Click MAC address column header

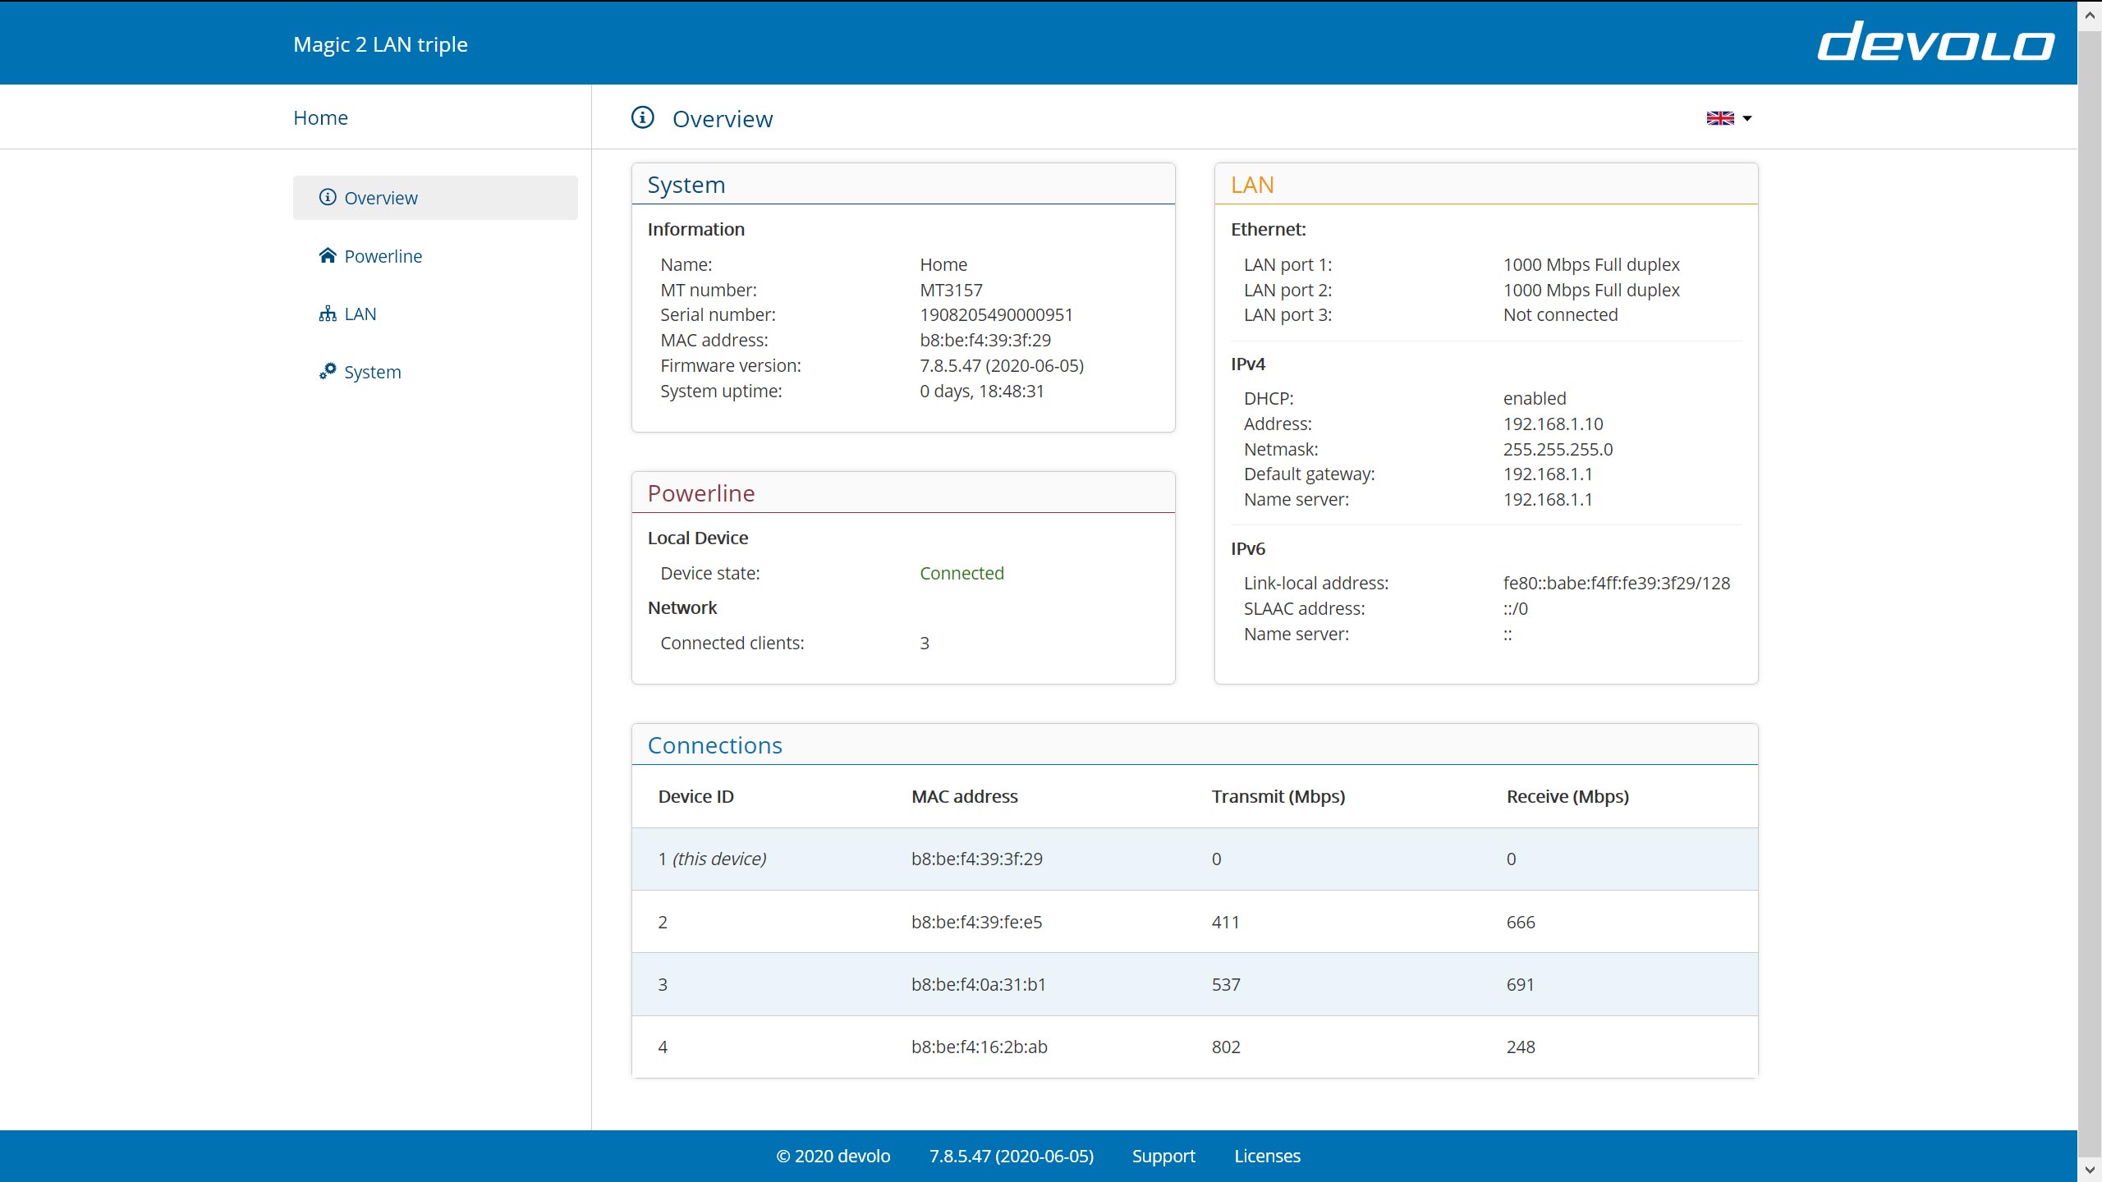pos(964,796)
